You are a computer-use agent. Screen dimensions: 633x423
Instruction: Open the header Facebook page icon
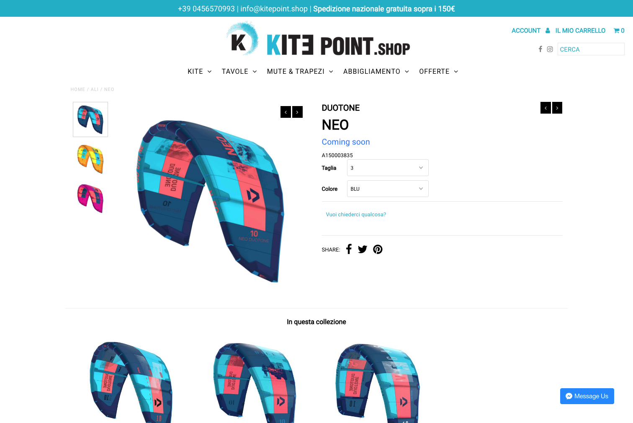[x=540, y=49]
